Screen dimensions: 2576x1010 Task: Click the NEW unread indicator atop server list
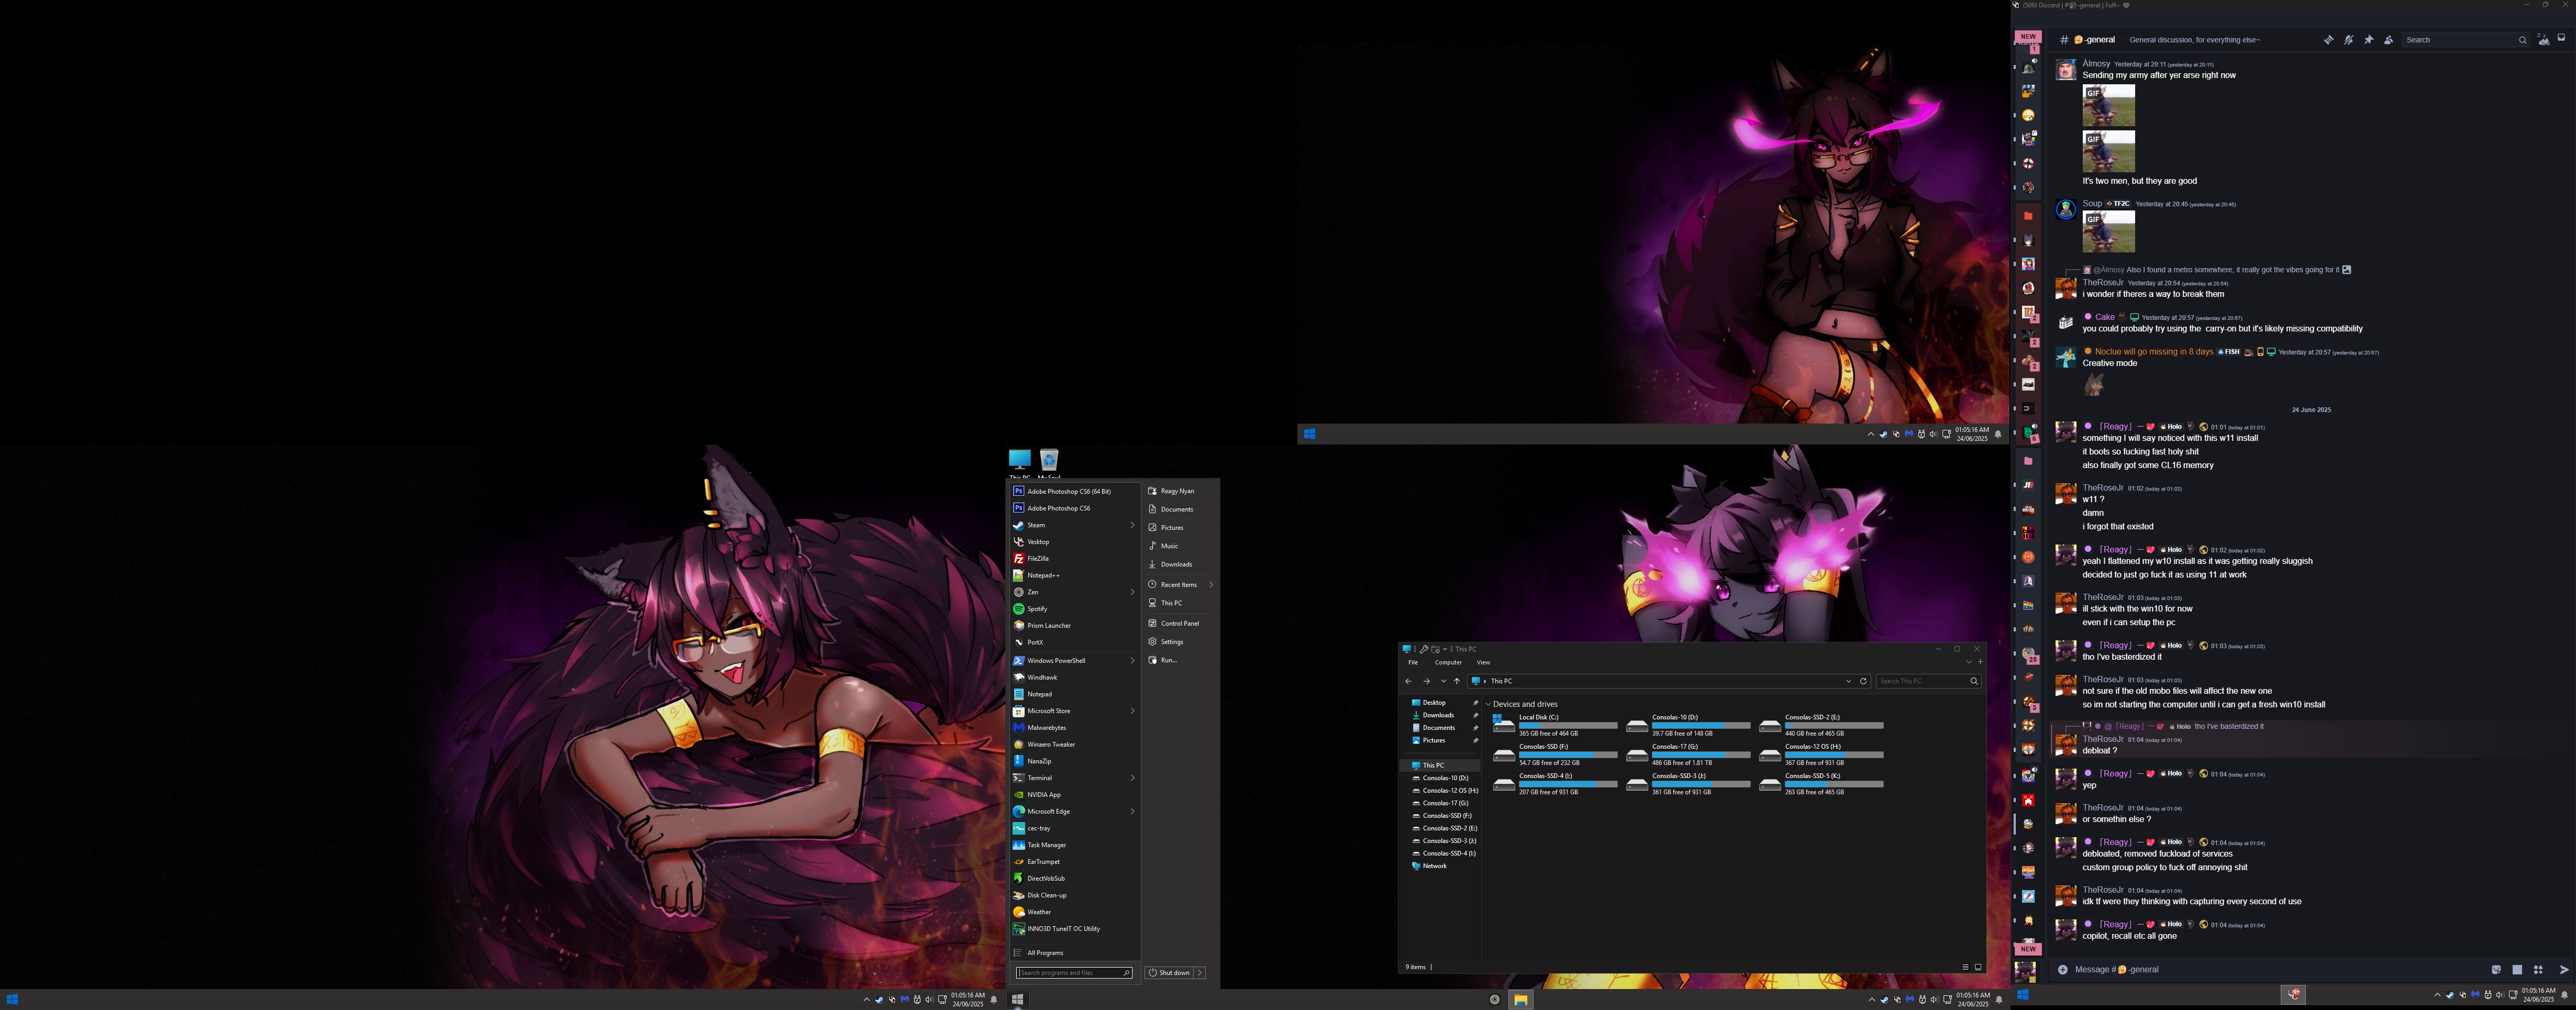pyautogui.click(x=2027, y=37)
